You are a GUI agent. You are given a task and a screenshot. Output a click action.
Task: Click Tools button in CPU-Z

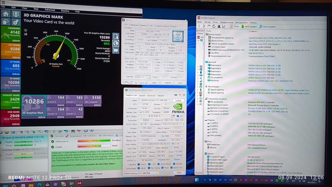[154, 83]
